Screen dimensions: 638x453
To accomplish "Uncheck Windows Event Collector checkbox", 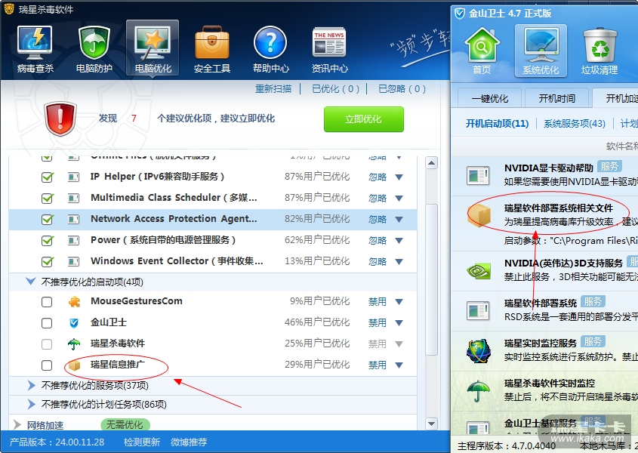I will tap(48, 261).
